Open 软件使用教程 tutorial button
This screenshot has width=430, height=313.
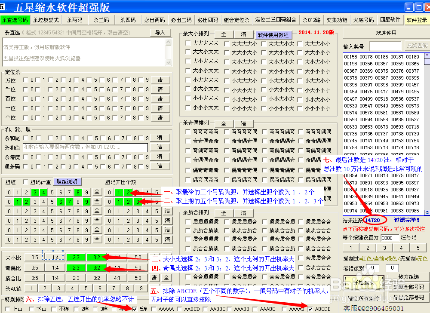pos(273,35)
